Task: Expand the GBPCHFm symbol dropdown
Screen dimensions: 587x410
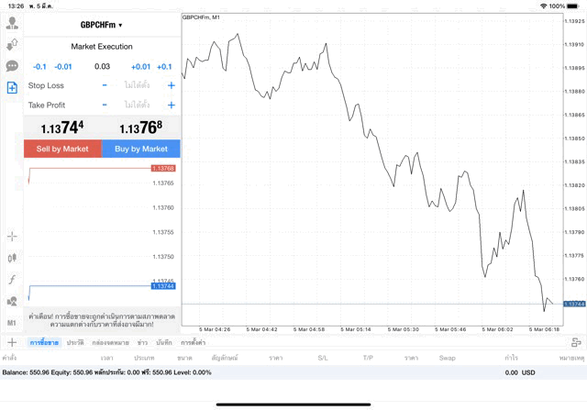Action: [102, 25]
